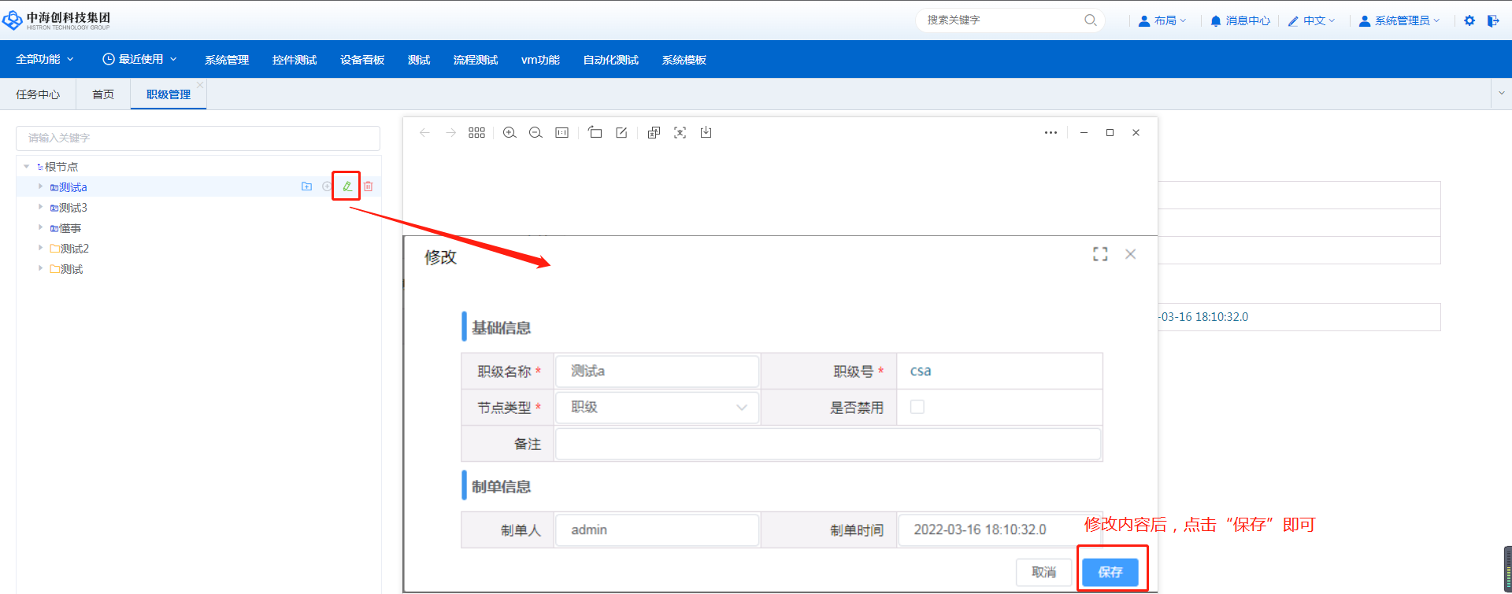Select the 董事 tree item
The height and width of the screenshot is (594, 1512).
[69, 228]
